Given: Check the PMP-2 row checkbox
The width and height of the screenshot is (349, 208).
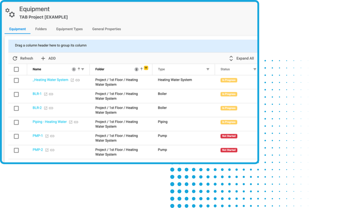Looking at the screenshot, I should pyautogui.click(x=16, y=151).
